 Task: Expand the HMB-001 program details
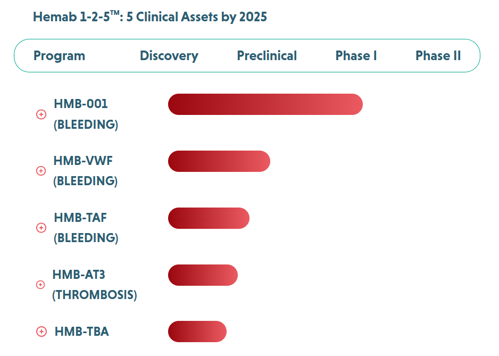click(41, 114)
